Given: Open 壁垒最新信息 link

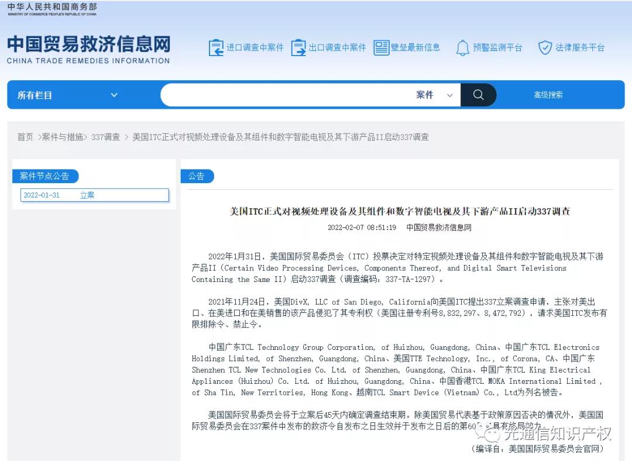Looking at the screenshot, I should pyautogui.click(x=415, y=47).
